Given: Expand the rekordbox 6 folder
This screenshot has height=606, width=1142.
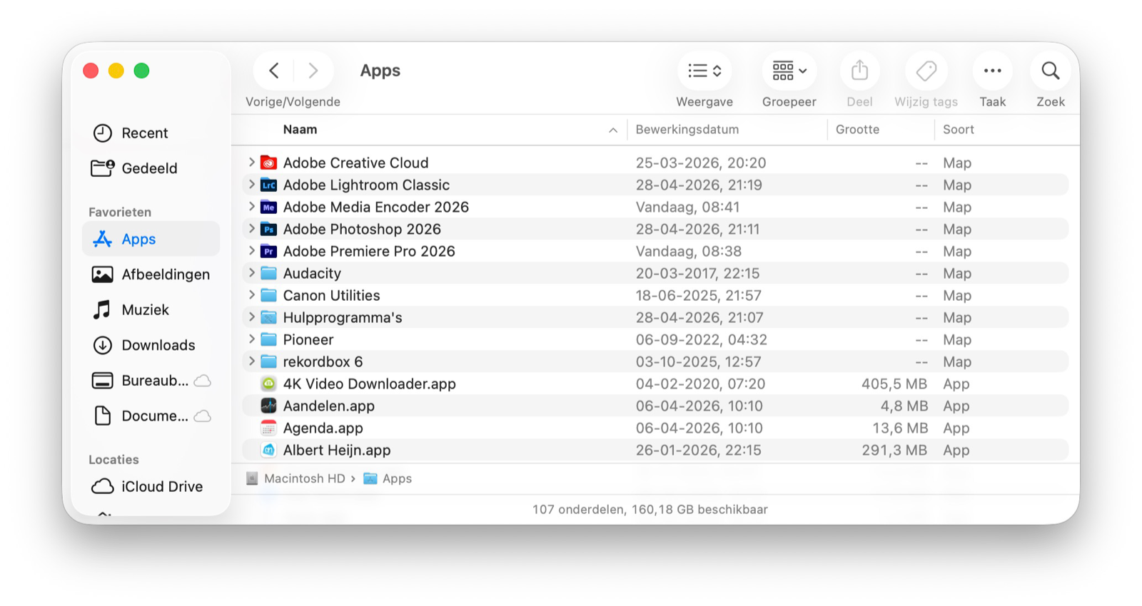Looking at the screenshot, I should (x=251, y=361).
